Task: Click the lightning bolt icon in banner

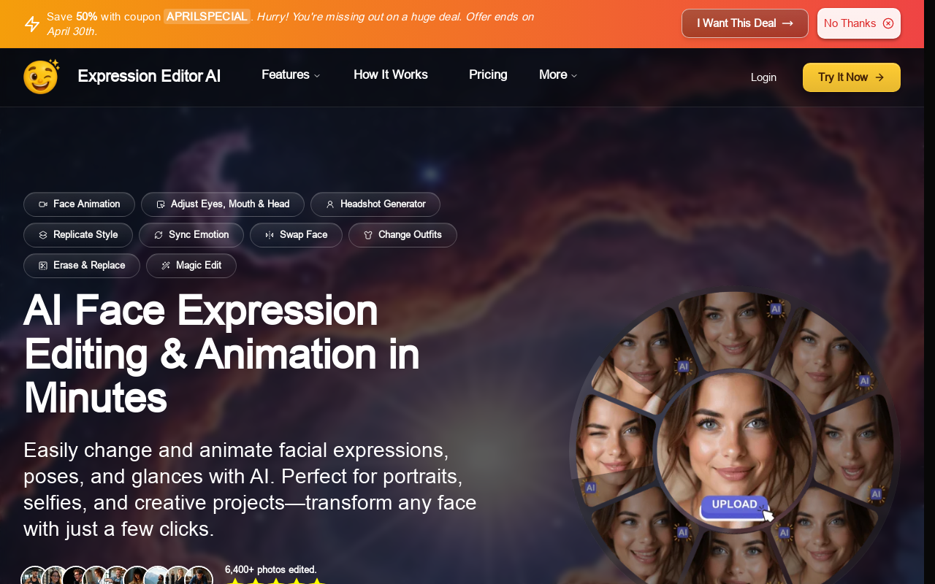Action: 32,24
